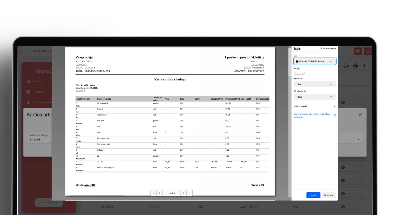Open the Modus boje color mode dropdown
Image resolution: width=393 pixels, height=215 pixels.
(315, 97)
